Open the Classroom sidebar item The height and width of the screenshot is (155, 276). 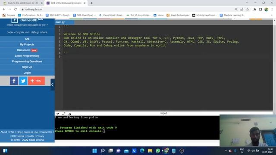[27, 50]
